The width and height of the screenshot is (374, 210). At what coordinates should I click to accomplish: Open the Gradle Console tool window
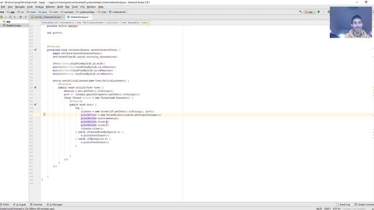pyautogui.click(x=364, y=205)
